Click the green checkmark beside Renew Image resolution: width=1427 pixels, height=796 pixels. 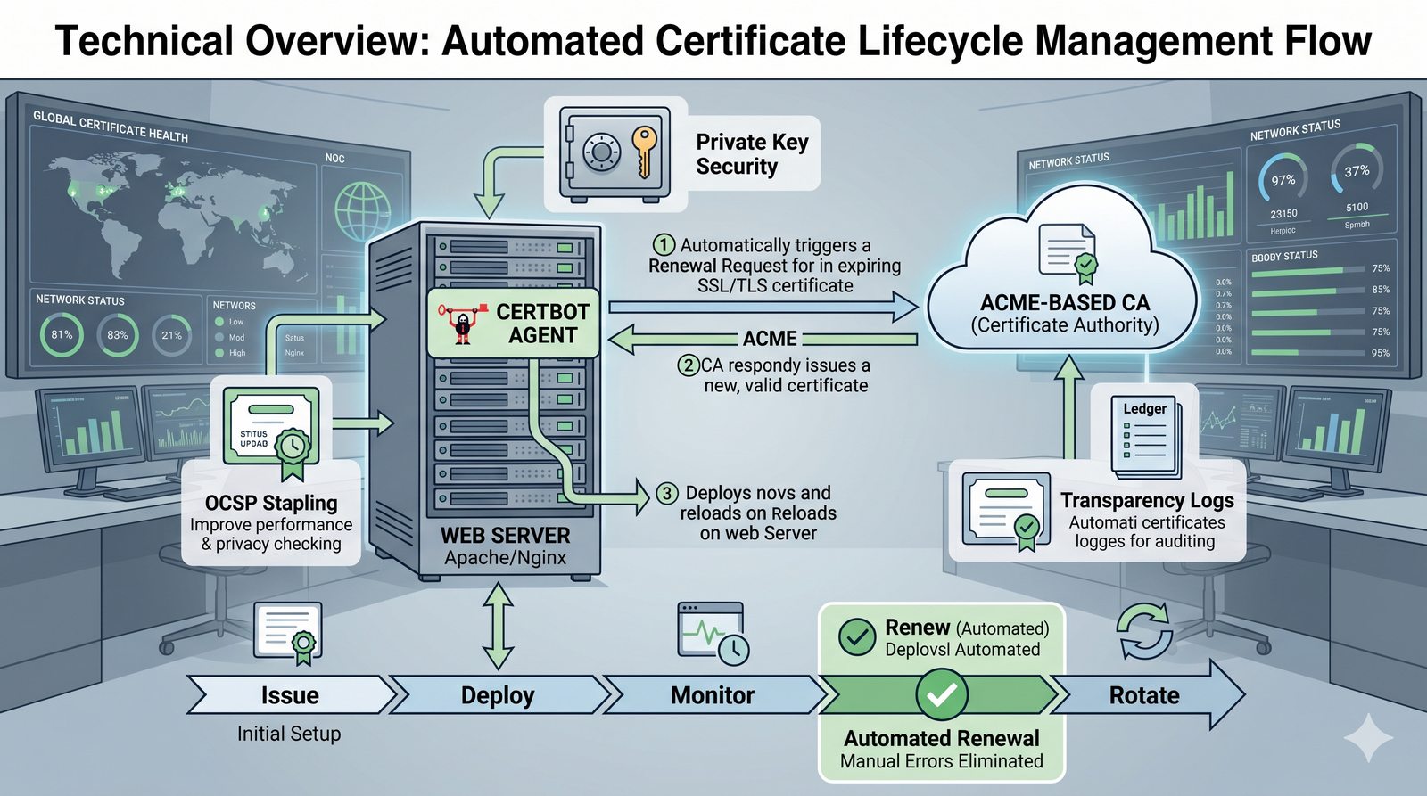(857, 637)
